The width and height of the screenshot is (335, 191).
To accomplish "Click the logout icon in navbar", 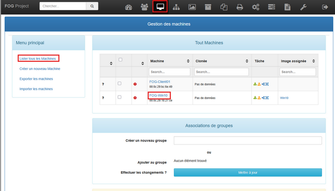I will pos(325,7).
